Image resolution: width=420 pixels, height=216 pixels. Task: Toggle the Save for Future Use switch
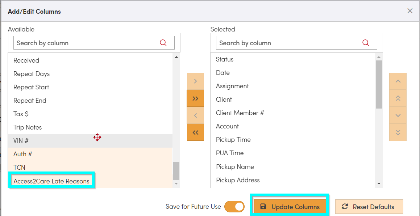pos(234,207)
